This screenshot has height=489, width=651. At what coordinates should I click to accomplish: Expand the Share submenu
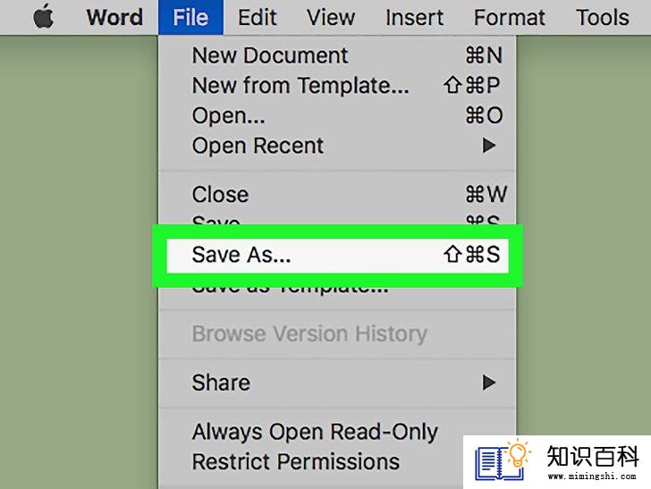(337, 383)
